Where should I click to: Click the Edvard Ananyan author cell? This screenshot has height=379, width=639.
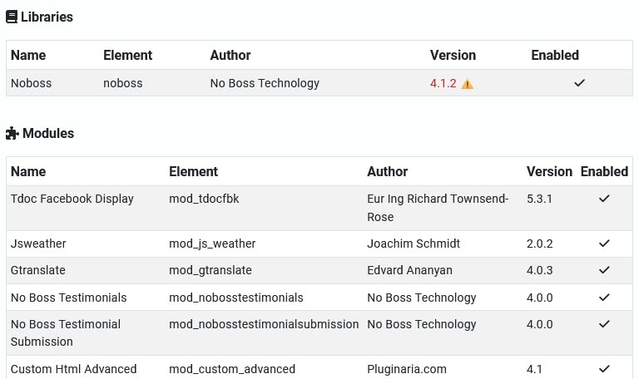coord(411,270)
